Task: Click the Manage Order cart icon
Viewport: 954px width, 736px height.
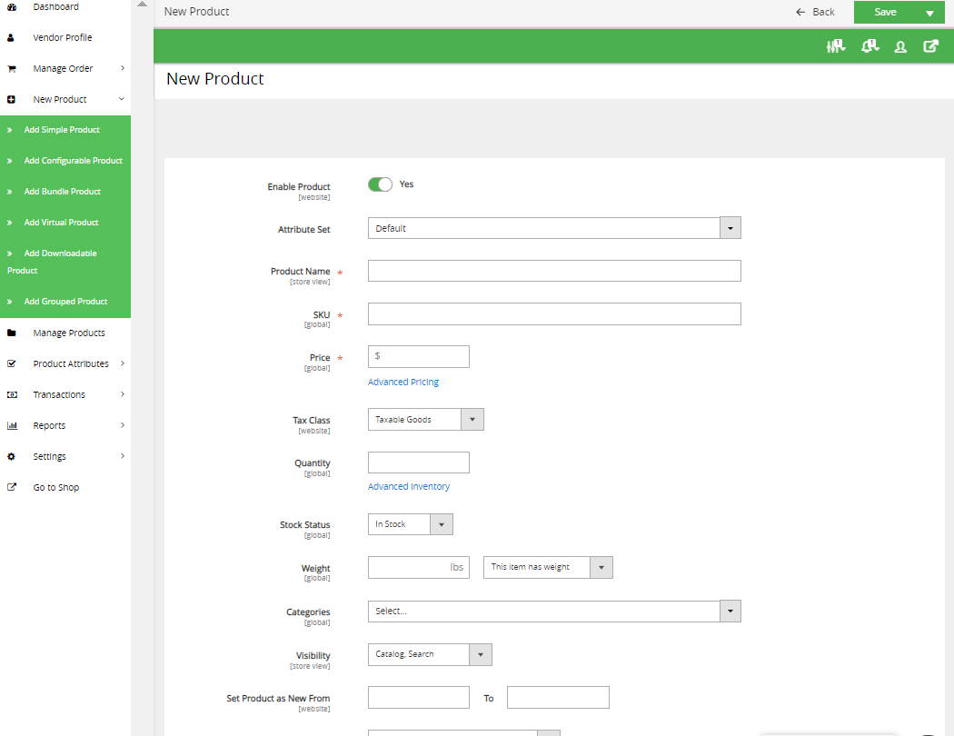Action: 12,69
